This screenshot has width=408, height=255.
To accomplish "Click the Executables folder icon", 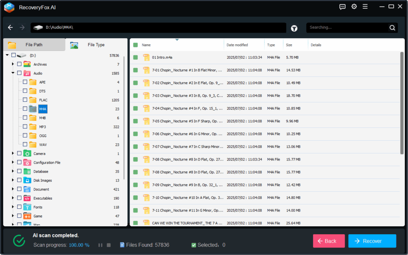I will click(27, 198).
